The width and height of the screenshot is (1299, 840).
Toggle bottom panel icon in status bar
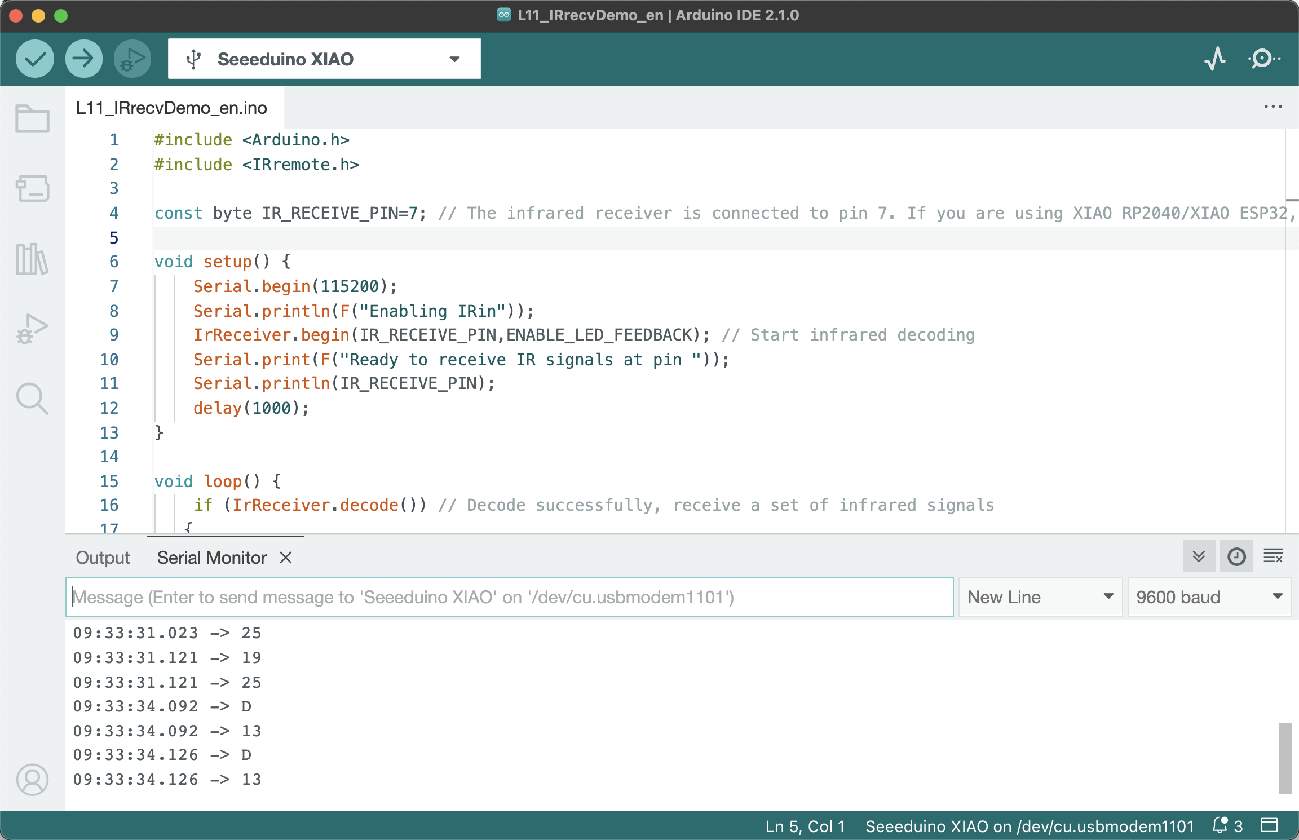[1270, 825]
